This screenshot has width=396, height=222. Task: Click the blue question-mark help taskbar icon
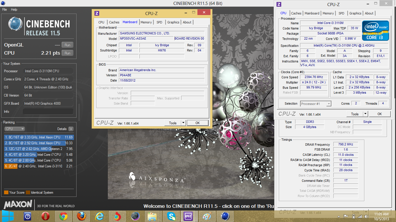coord(28,216)
